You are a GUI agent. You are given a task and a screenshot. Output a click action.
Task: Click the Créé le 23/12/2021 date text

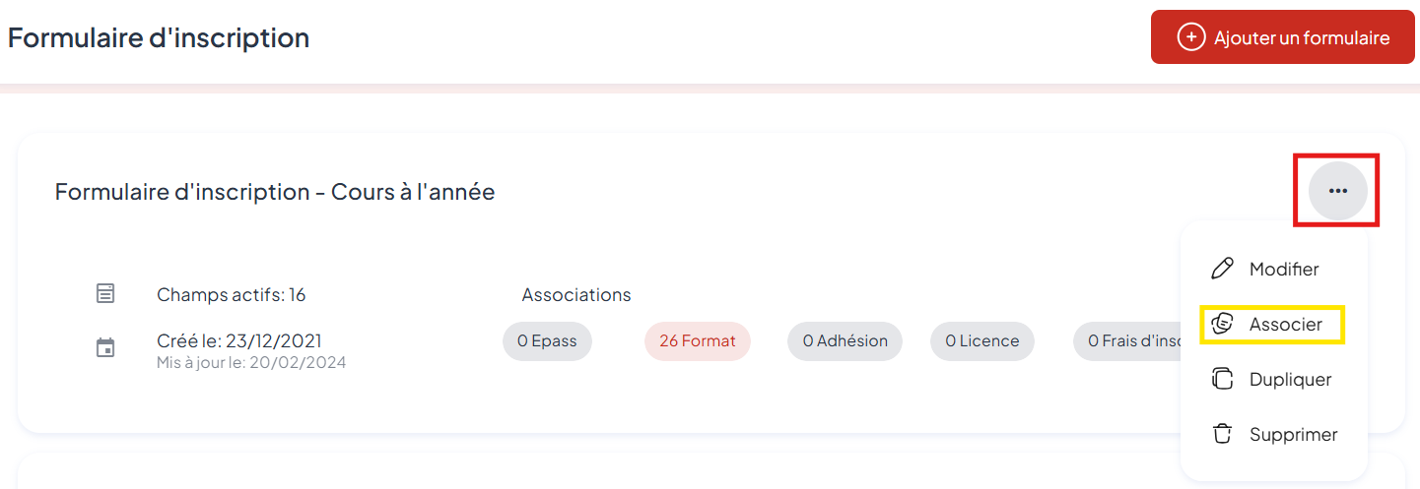click(239, 341)
